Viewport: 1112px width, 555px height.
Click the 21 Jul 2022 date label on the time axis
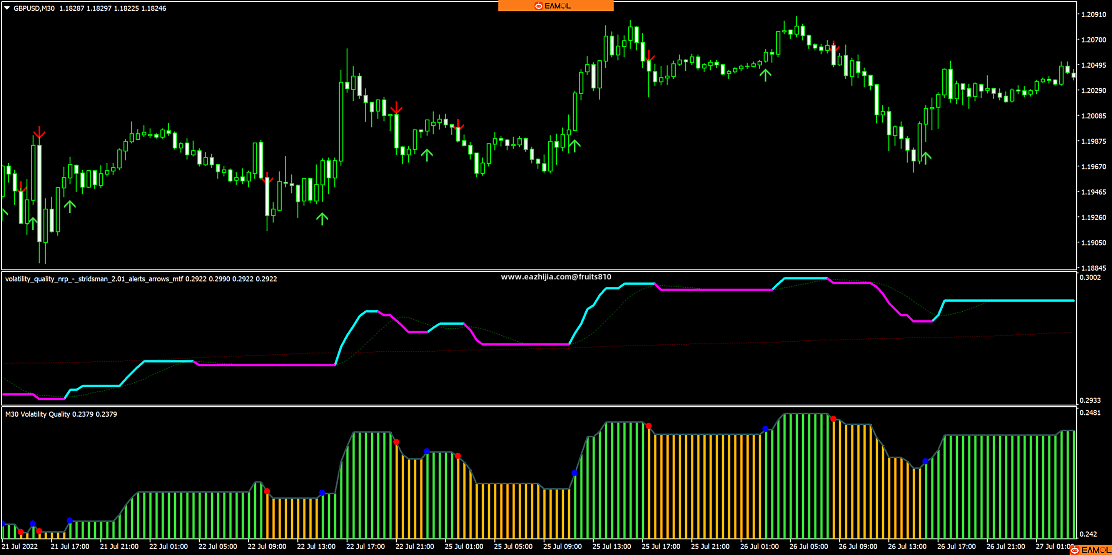(x=20, y=547)
